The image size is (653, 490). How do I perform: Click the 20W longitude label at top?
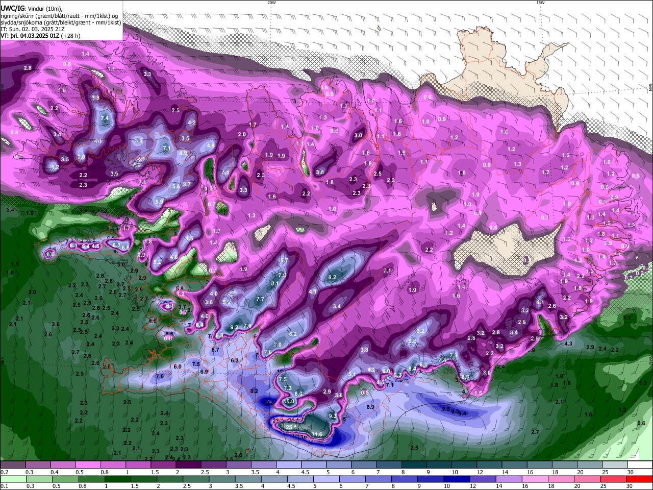pos(271,3)
